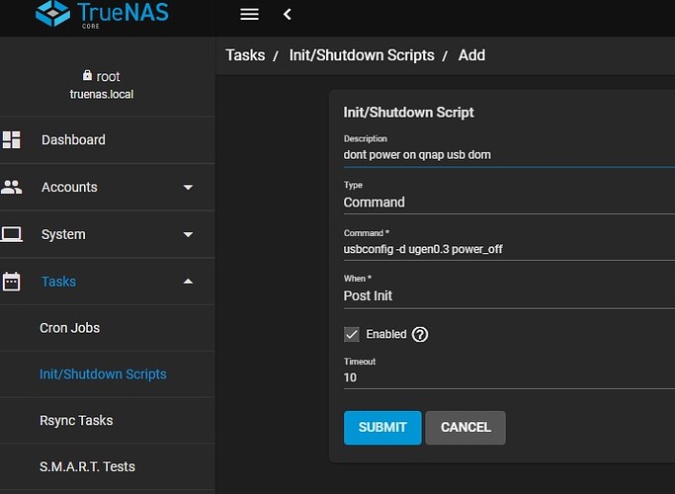Viewport: 675px width, 494px height.
Task: Click the Accounts people icon
Action: pyautogui.click(x=12, y=187)
